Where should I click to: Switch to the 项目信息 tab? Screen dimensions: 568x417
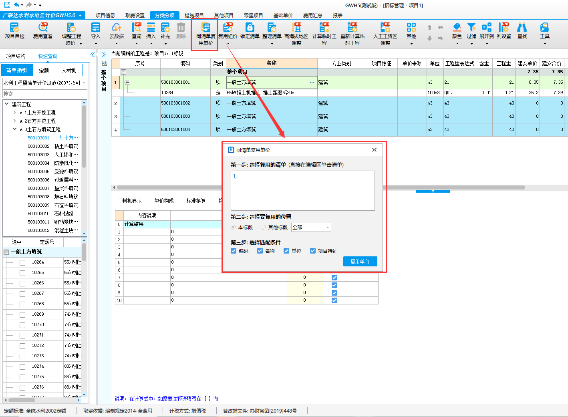coord(105,15)
